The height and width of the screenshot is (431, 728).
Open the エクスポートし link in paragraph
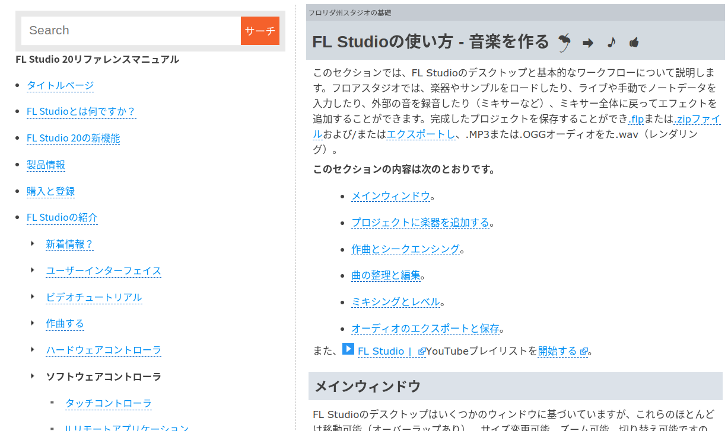coord(421,134)
